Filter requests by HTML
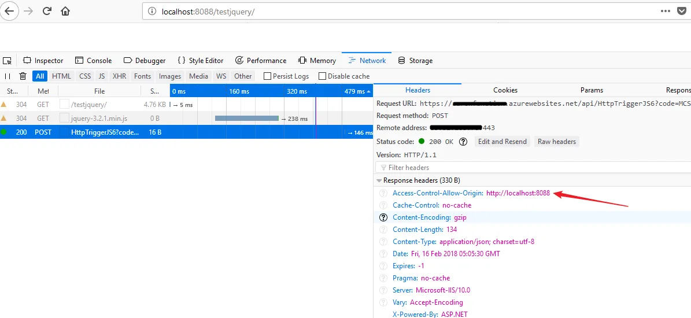 tap(61, 76)
